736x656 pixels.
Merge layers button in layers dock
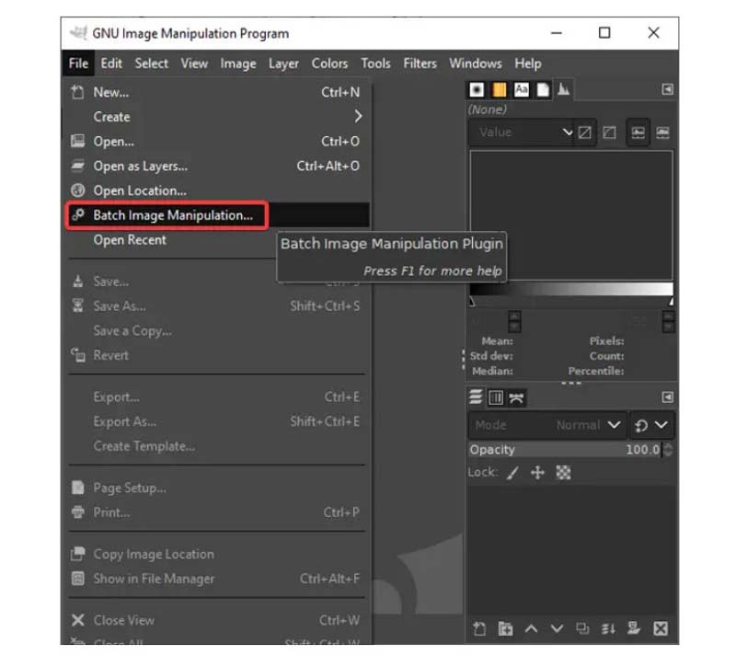coord(608,628)
